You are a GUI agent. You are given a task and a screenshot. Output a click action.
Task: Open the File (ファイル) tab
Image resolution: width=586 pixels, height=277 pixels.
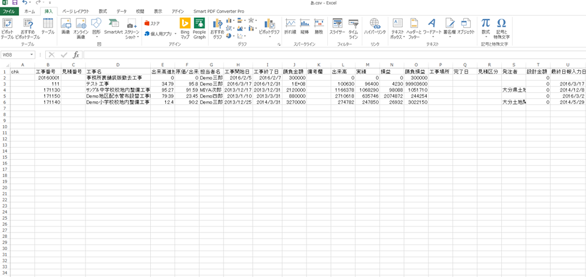click(x=9, y=12)
